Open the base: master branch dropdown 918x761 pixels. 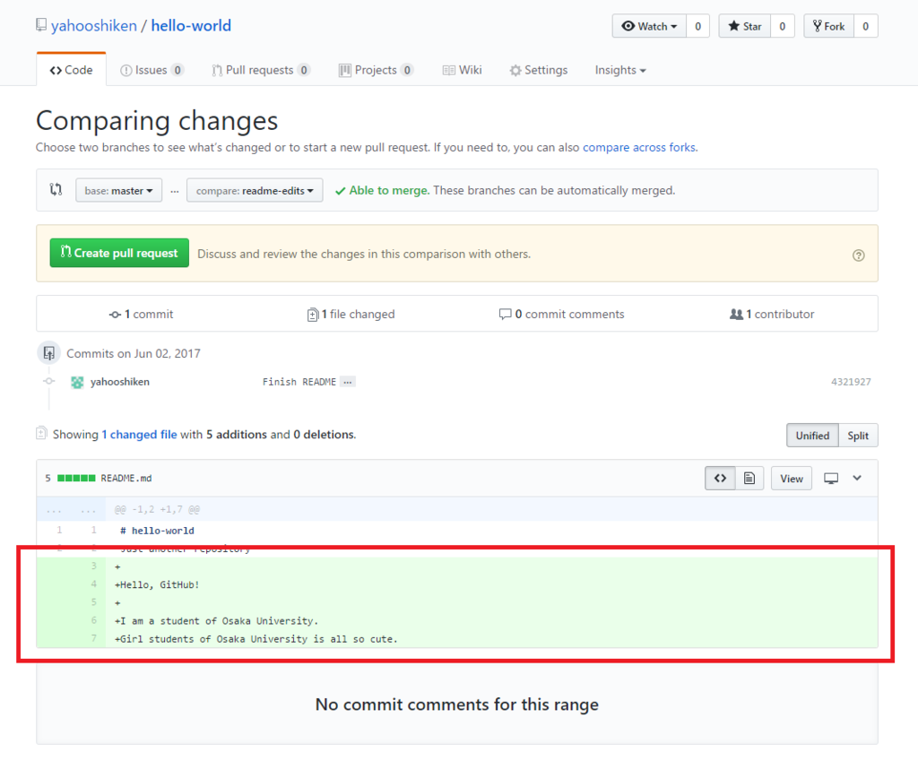(x=119, y=190)
